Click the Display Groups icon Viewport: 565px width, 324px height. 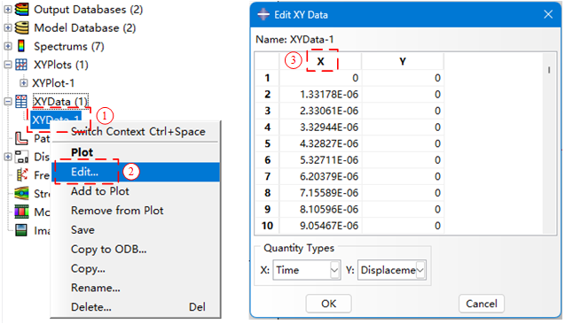21,157
